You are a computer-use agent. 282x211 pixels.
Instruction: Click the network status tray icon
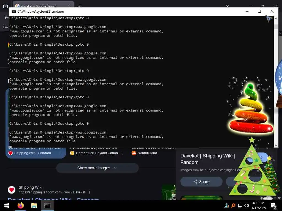240,206
